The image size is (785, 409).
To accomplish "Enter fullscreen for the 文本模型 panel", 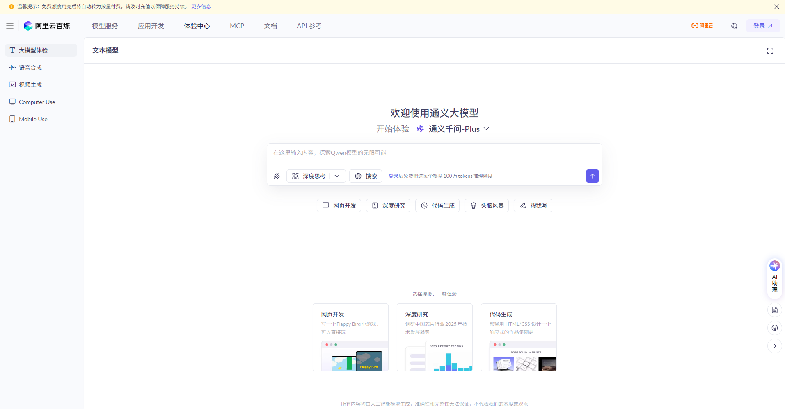I will click(770, 50).
